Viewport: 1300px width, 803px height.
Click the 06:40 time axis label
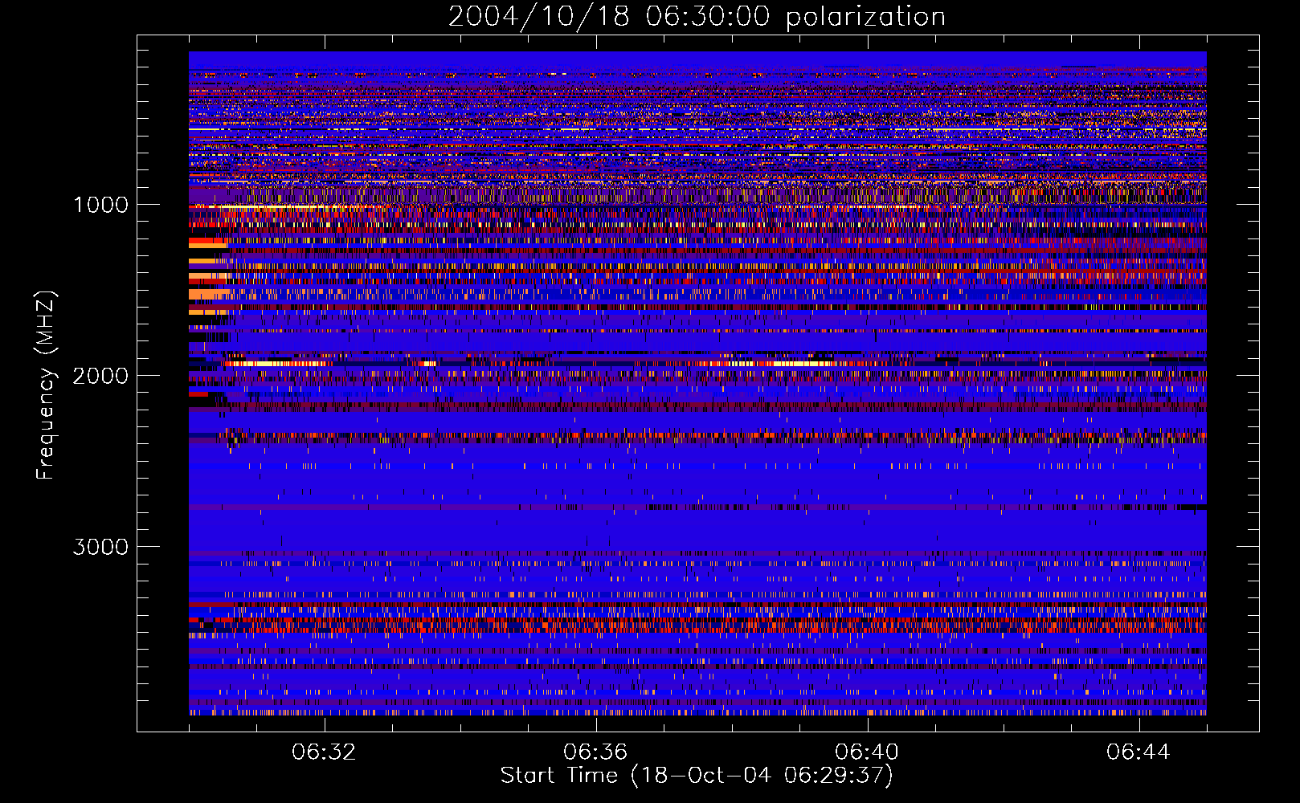867,752
